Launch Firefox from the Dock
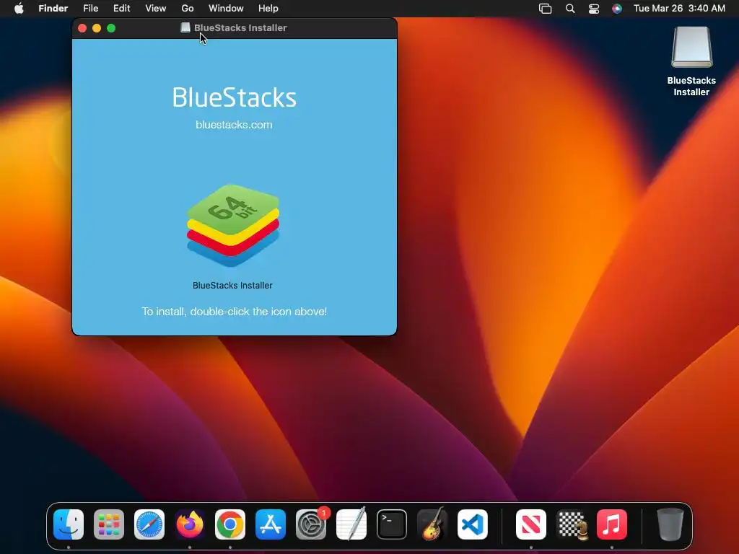Viewport: 739px width, 554px height. pos(190,524)
